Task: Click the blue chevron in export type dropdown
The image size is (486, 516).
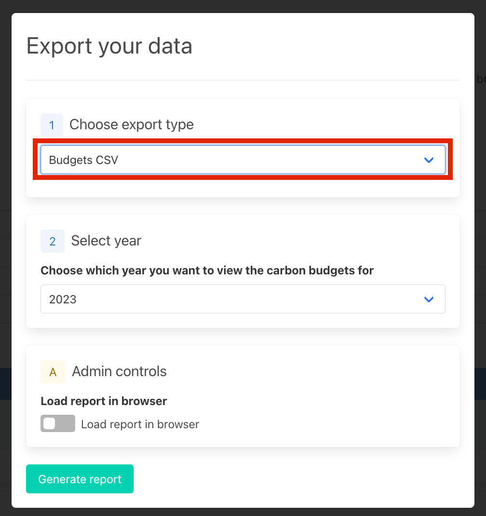Action: (429, 160)
